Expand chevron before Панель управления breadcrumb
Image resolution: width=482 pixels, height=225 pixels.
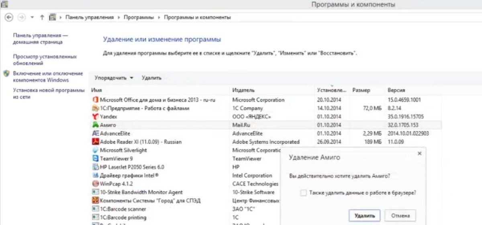click(61, 18)
